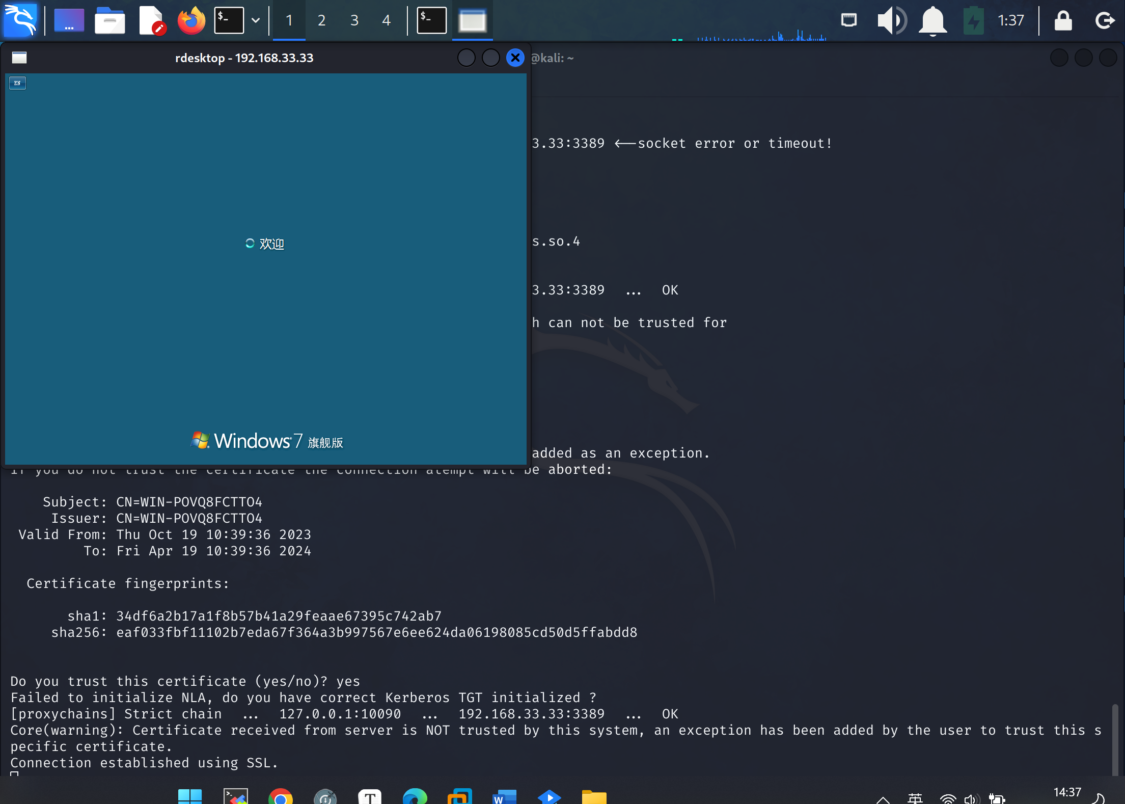
Task: Expand the terminal launcher dropdown arrow
Action: (x=256, y=20)
